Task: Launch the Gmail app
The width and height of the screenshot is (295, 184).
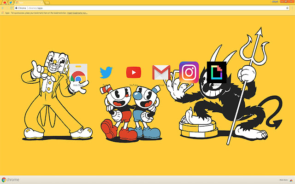Action: 161,75
